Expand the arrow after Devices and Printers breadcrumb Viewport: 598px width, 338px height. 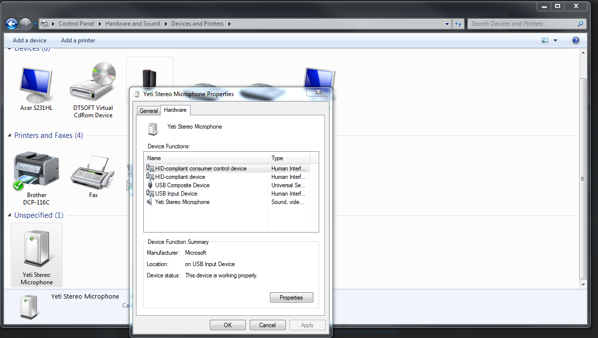tap(229, 24)
